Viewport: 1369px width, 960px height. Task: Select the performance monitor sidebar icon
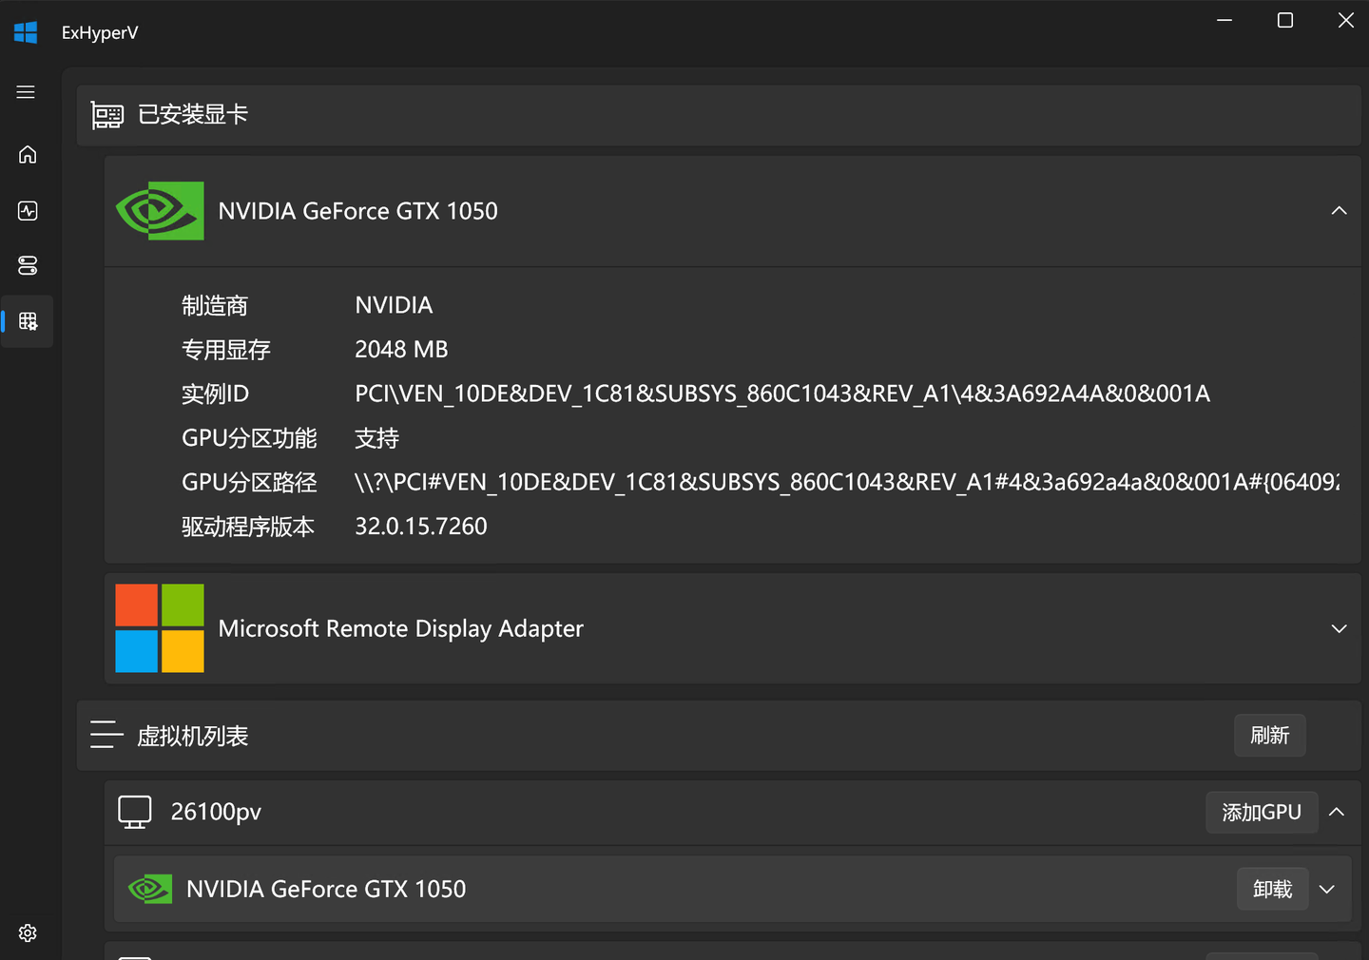tap(27, 210)
